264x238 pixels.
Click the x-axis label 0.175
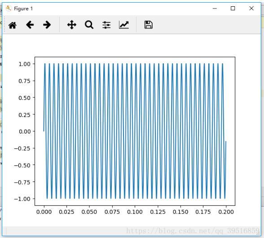tap(203, 212)
